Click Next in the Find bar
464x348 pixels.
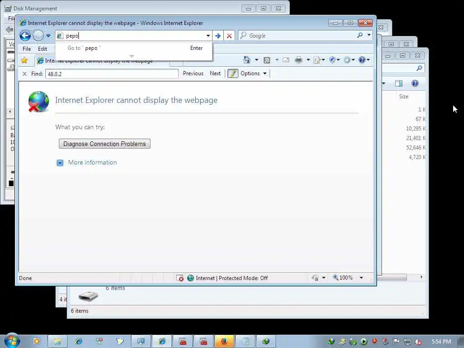215,73
